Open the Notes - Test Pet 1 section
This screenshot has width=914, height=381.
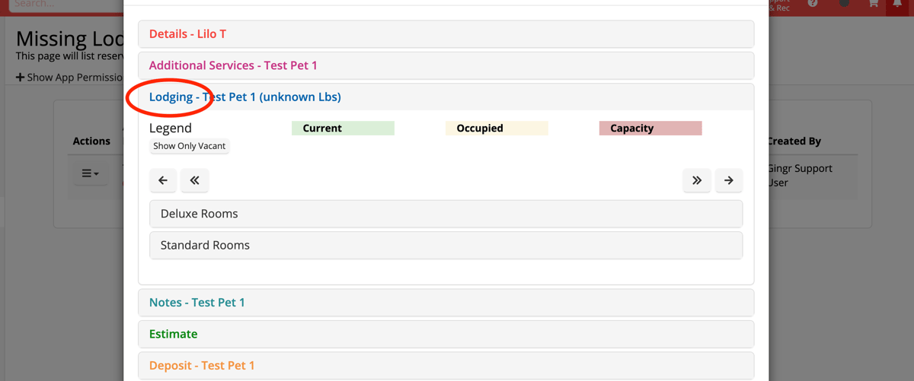(197, 303)
